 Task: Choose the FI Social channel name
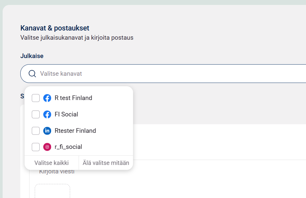click(x=67, y=114)
